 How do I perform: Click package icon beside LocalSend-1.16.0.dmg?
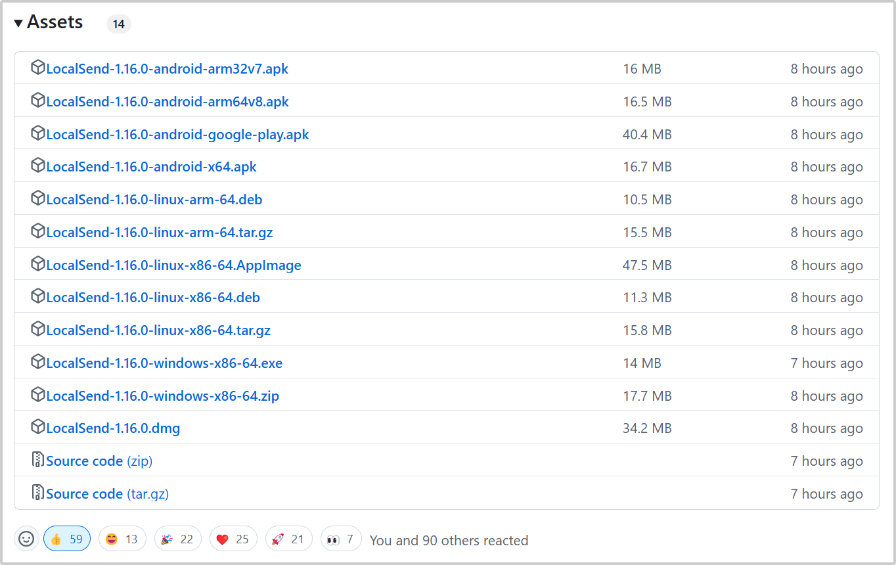click(38, 426)
